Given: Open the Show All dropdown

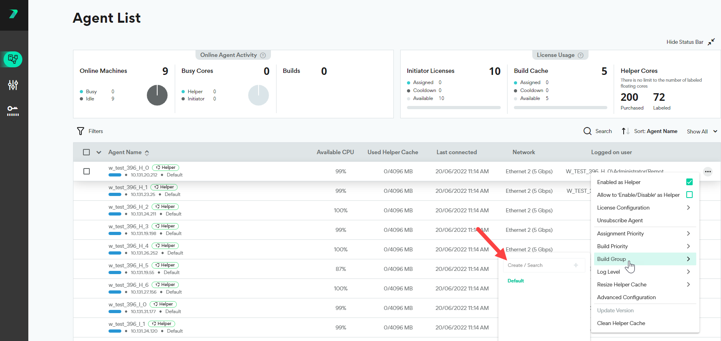Looking at the screenshot, I should [x=702, y=131].
